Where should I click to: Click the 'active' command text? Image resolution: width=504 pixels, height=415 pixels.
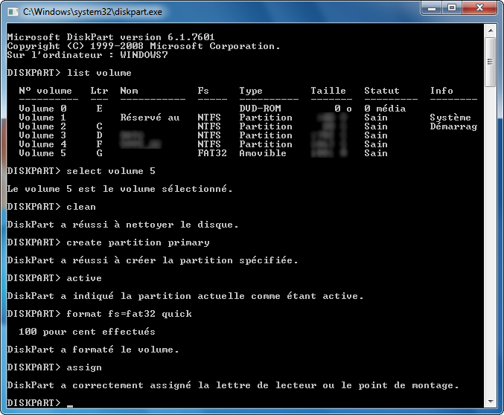pos(84,278)
